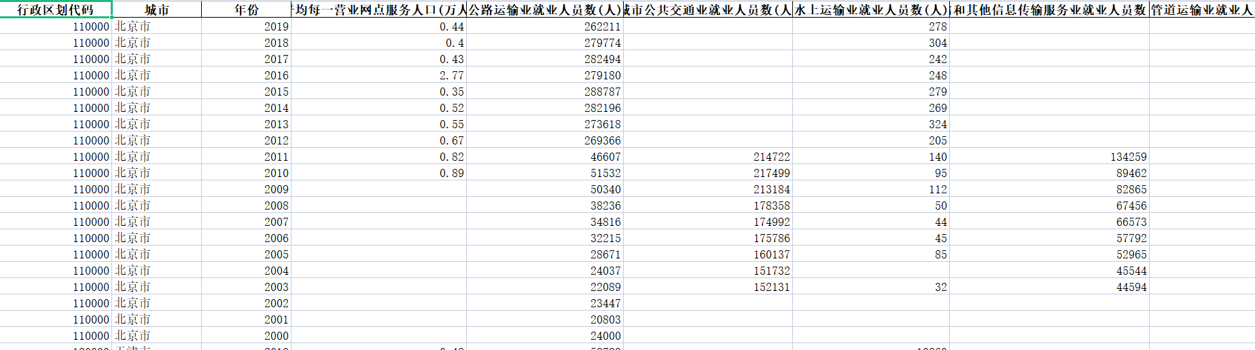The width and height of the screenshot is (1255, 350).
Task: Choose the cell containing 57792
Action: pos(1050,238)
